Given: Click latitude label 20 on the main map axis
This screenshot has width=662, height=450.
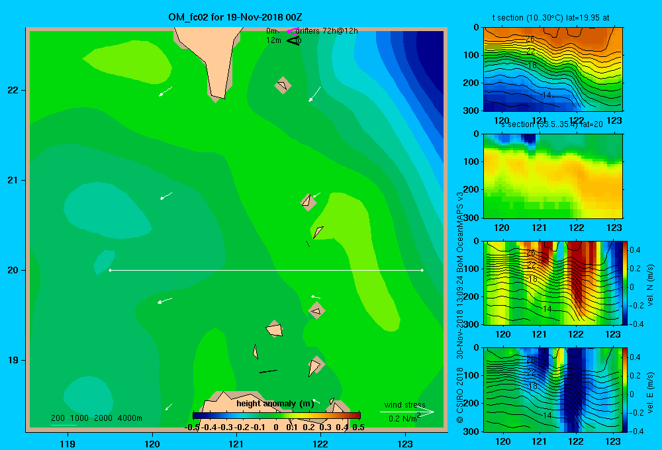Looking at the screenshot, I should click(13, 270).
